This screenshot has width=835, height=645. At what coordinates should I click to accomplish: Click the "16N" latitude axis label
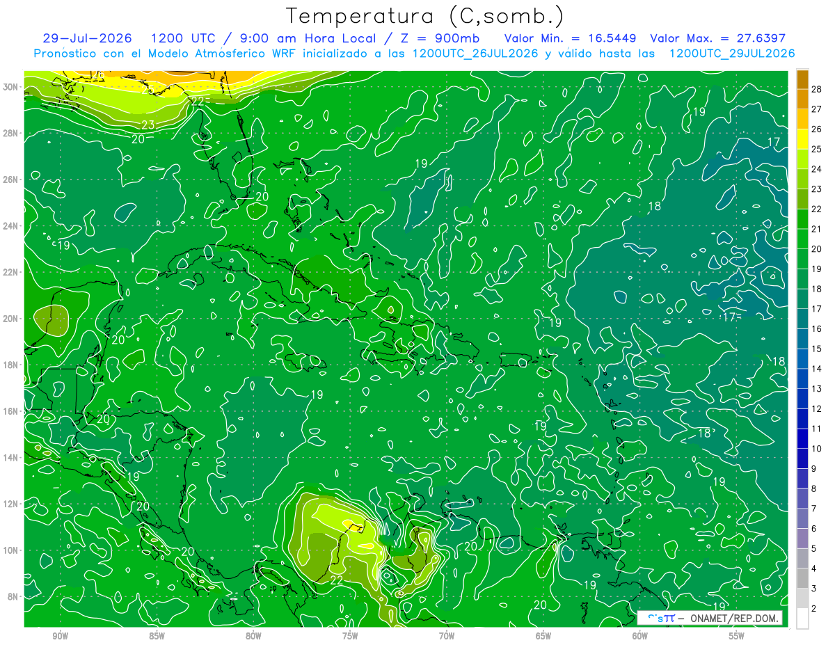tap(11, 411)
